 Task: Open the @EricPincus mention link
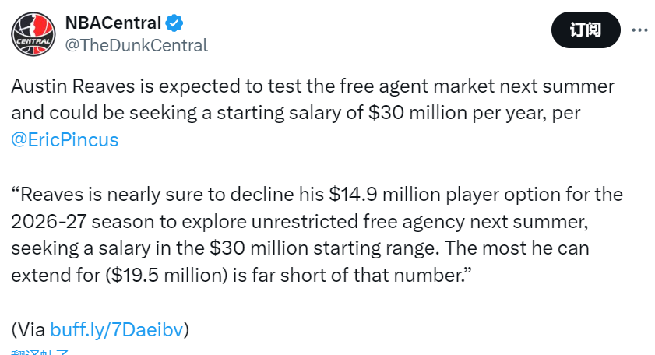(65, 139)
